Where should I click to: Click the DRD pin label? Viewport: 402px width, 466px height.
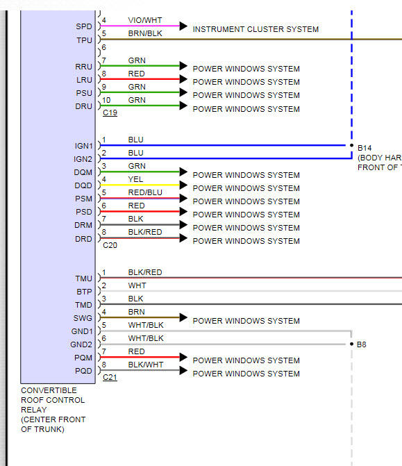[x=84, y=239]
